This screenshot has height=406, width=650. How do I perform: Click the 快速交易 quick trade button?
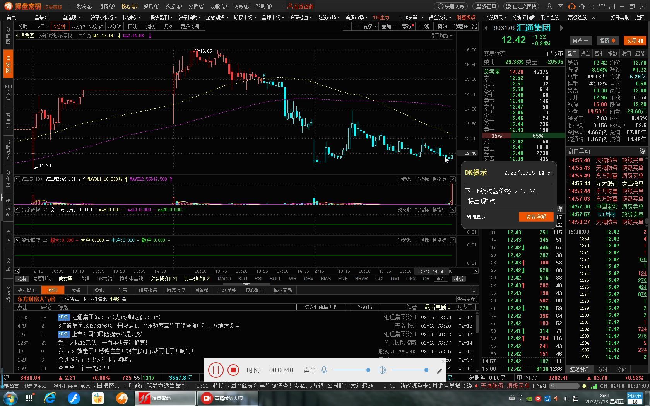pos(451,6)
